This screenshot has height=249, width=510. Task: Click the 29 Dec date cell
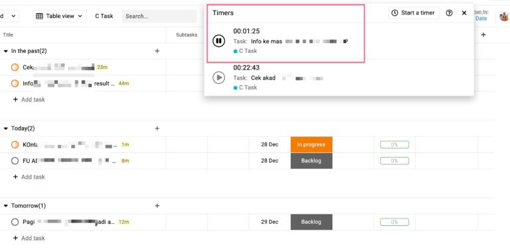tap(270, 222)
